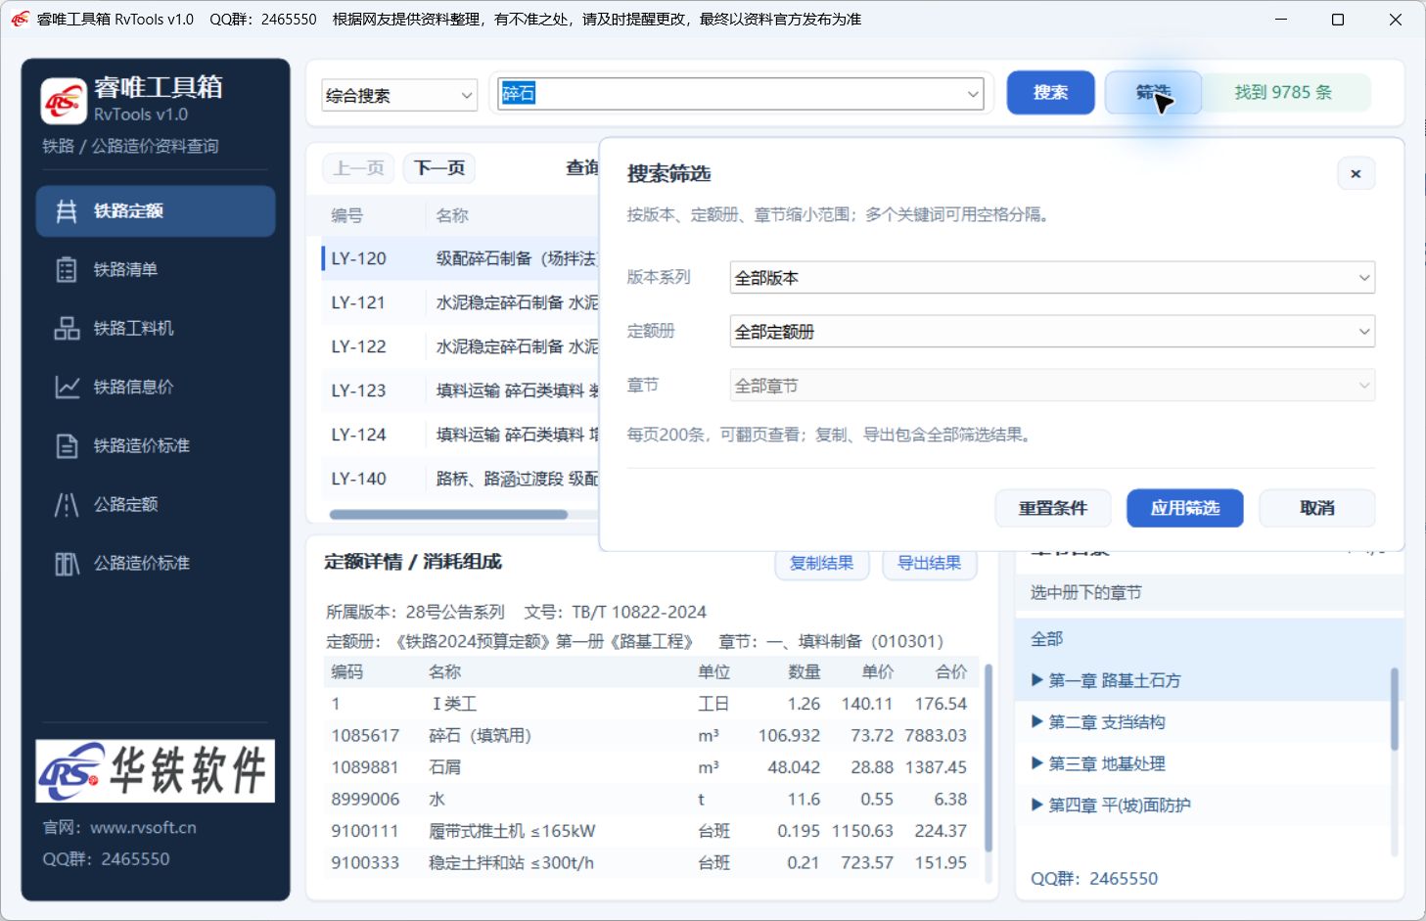Open the 综合搜索 search type dropdown
This screenshot has height=921, width=1426.
click(399, 95)
